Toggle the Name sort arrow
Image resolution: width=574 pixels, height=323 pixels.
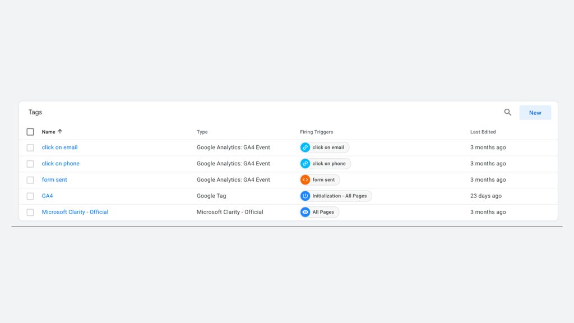tap(60, 131)
